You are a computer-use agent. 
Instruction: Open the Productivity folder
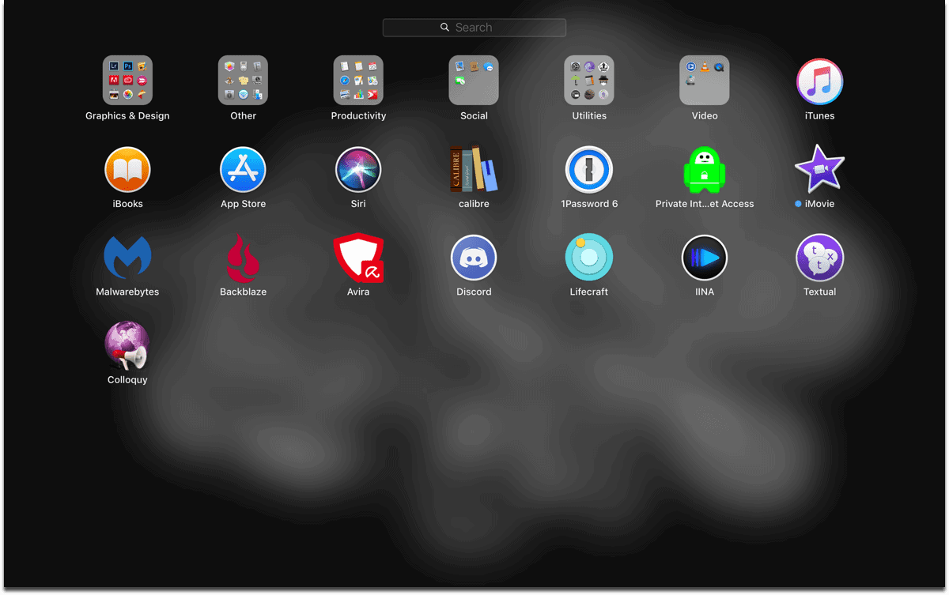(x=358, y=81)
